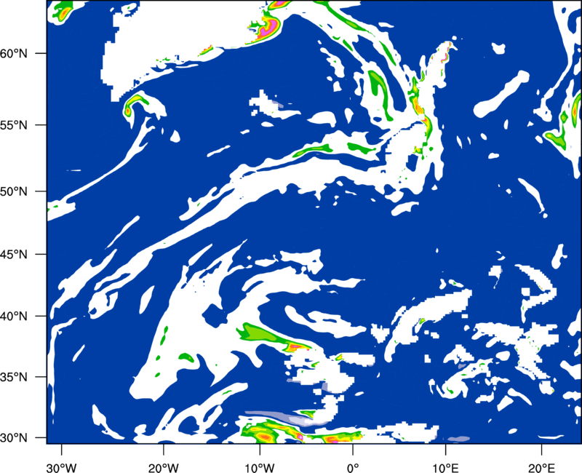This screenshot has width=582, height=473.
Task: Click the 20°W longitude label
Action: pos(164,468)
